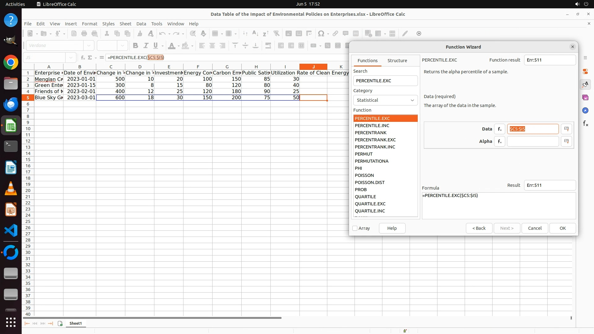Open the sidebar Navigator icon
594x334 pixels.
click(585, 110)
